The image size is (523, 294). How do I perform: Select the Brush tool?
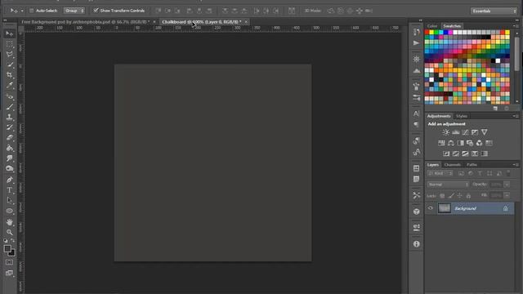tap(9, 107)
